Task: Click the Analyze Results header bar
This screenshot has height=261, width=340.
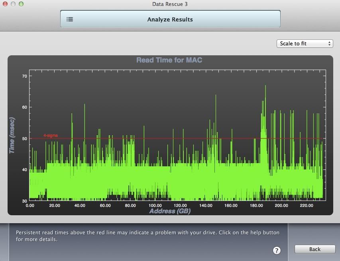Action: point(170,19)
